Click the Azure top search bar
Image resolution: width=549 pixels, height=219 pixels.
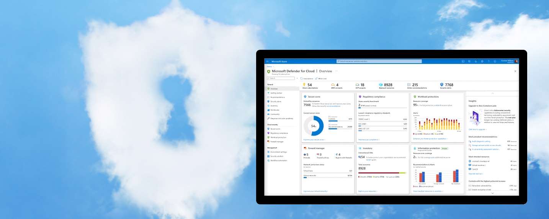pos(379,61)
